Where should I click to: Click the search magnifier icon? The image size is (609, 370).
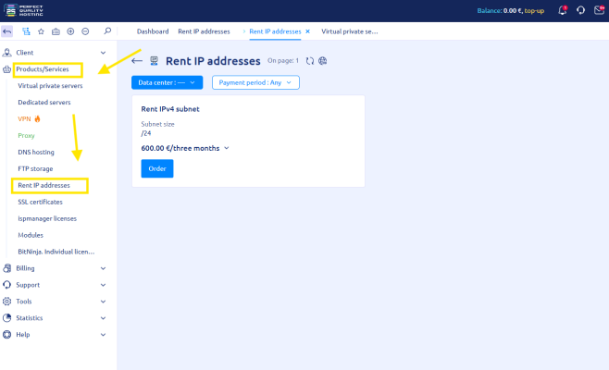[107, 31]
